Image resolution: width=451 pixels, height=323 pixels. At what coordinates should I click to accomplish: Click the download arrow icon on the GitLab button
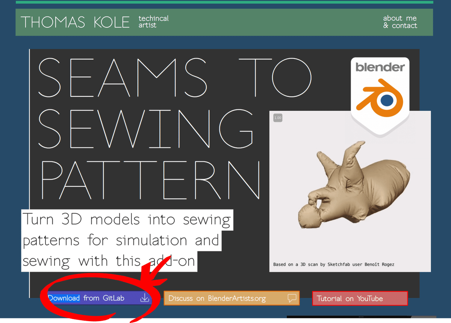(x=145, y=298)
